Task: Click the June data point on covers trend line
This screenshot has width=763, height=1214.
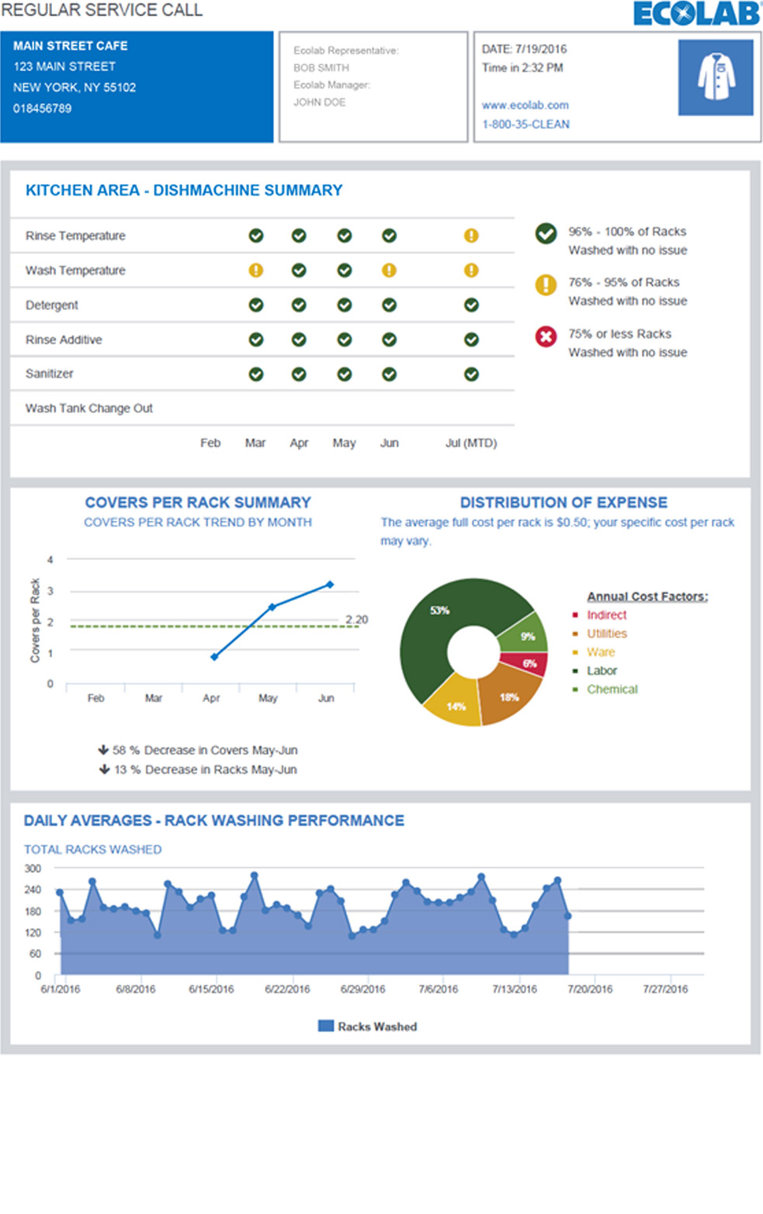Action: click(x=330, y=584)
